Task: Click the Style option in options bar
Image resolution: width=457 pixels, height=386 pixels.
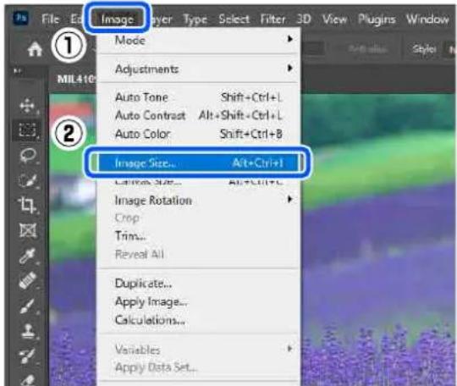Action: (424, 49)
